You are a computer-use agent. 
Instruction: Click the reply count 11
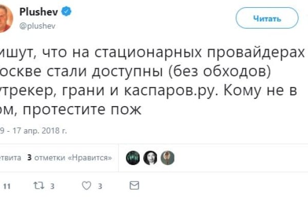(7, 186)
